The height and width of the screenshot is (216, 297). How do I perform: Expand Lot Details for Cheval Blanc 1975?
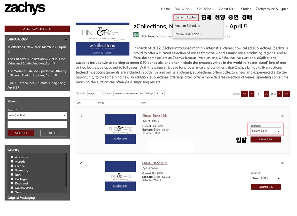[x=151, y=168]
